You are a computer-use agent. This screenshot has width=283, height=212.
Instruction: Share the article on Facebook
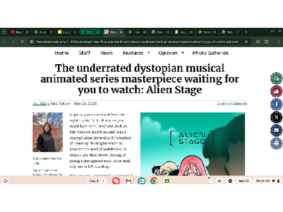pyautogui.click(x=277, y=104)
